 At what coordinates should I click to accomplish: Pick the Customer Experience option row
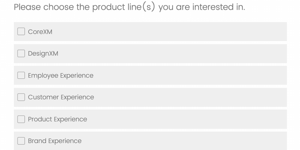tap(176, 97)
